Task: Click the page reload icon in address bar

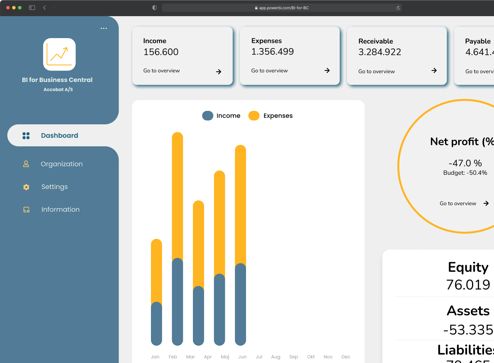Action: [x=398, y=7]
